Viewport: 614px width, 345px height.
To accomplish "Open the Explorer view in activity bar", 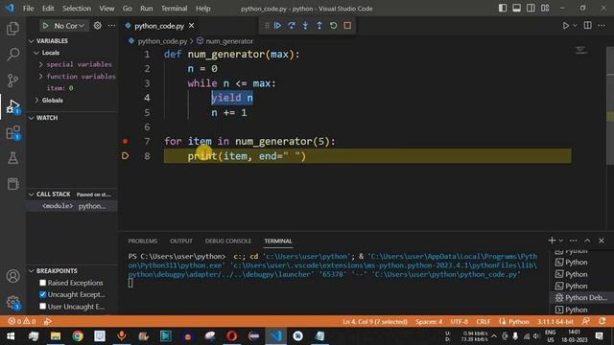I will pyautogui.click(x=12, y=29).
